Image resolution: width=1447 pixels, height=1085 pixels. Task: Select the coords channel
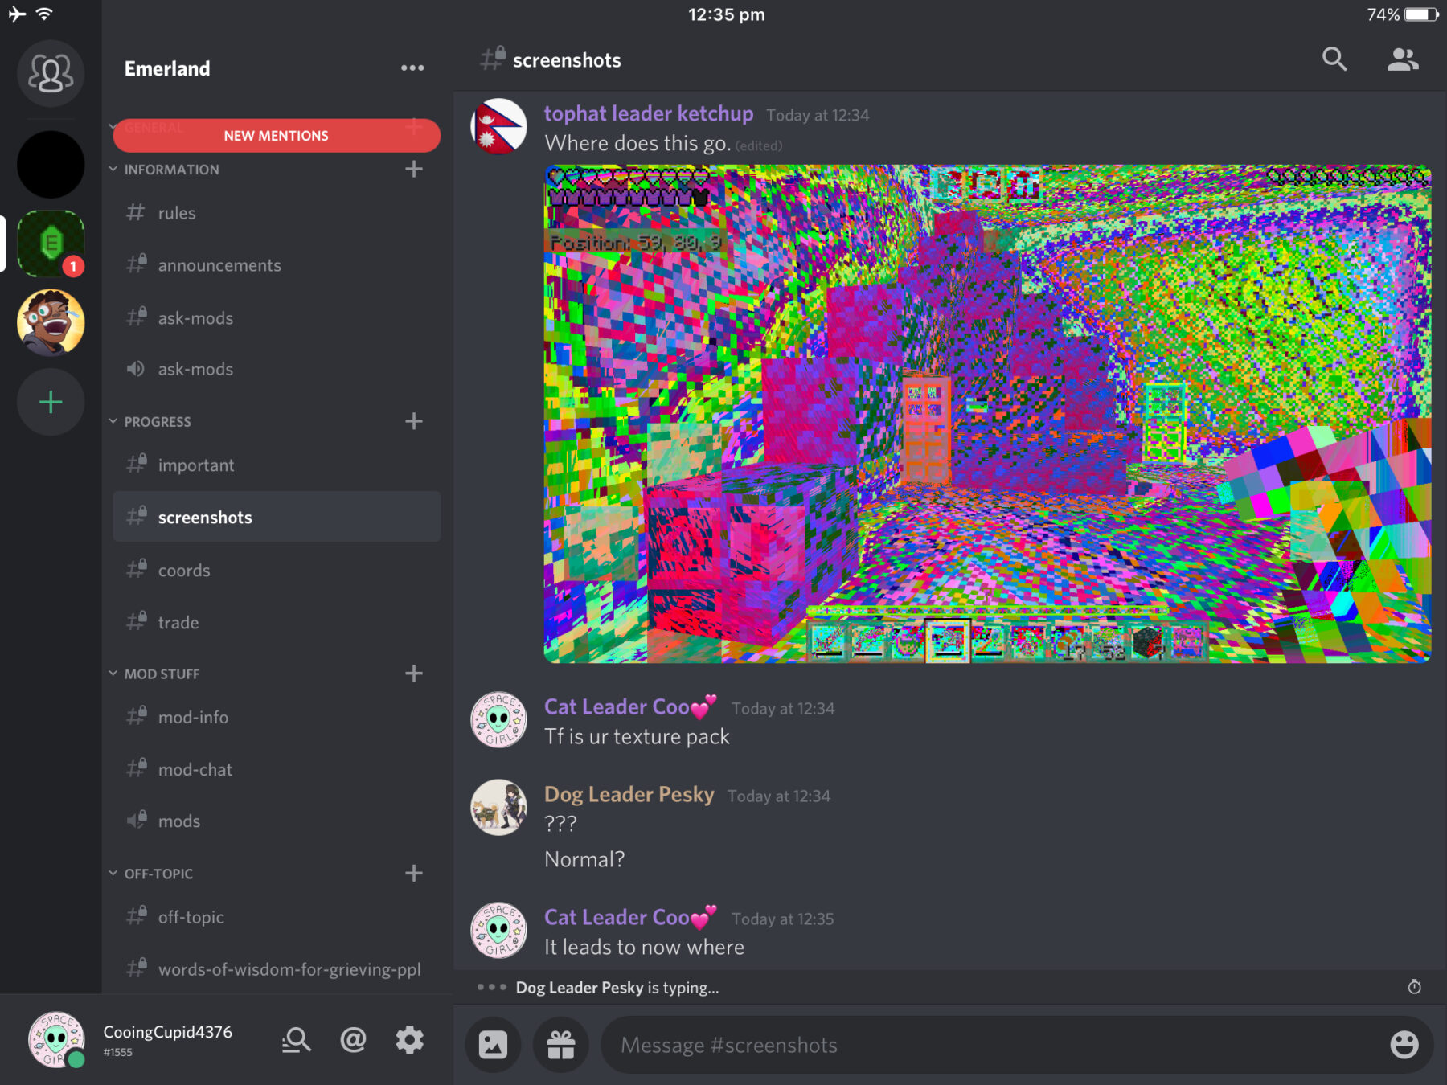277,571
